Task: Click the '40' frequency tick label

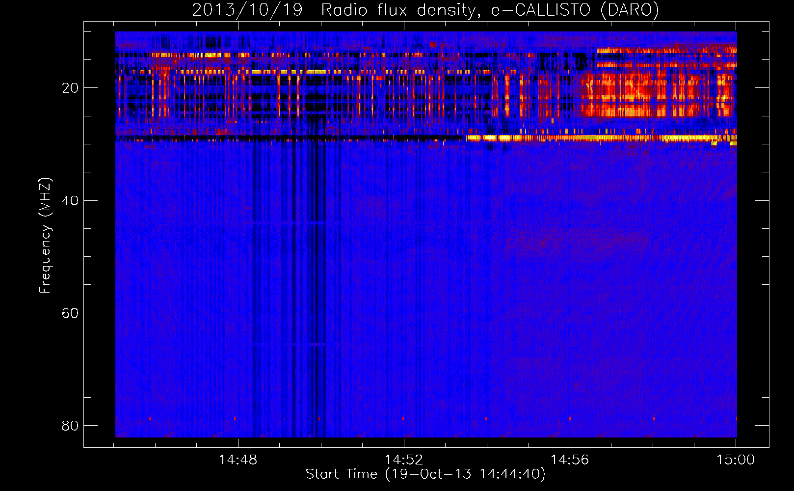Action: 70,200
